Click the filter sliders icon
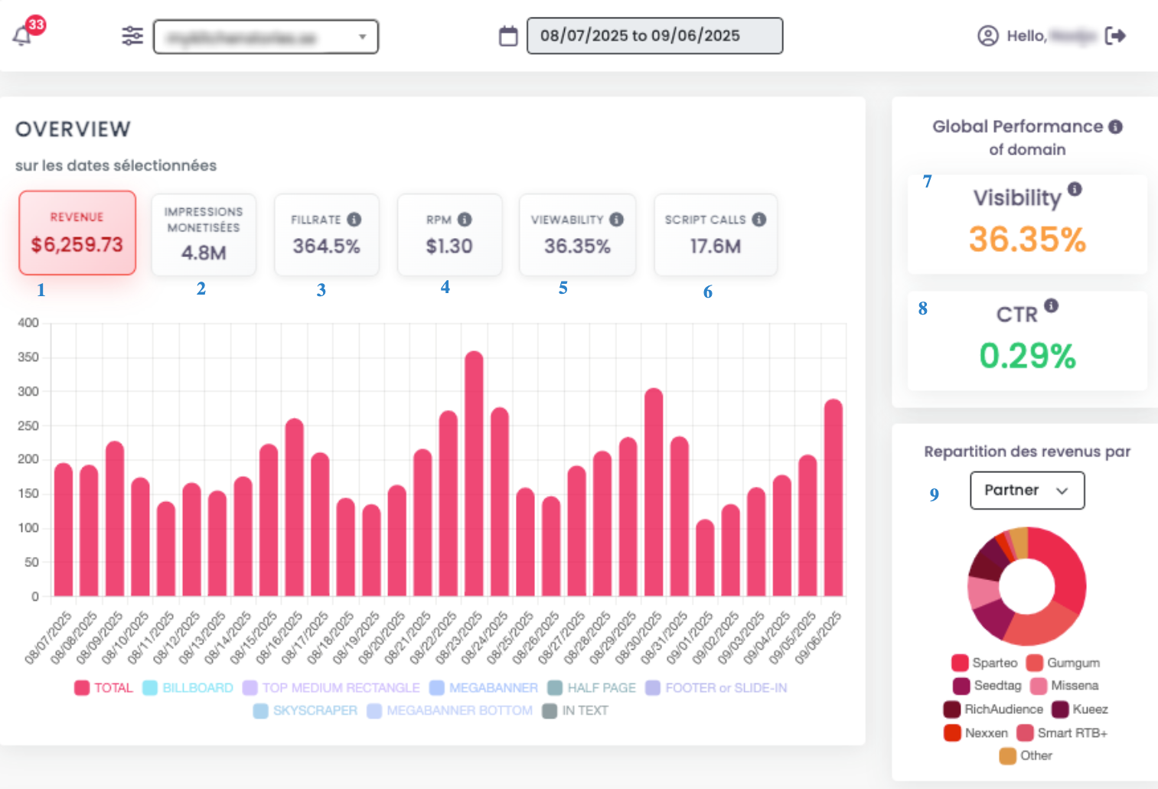This screenshot has height=789, width=1158. (x=132, y=36)
